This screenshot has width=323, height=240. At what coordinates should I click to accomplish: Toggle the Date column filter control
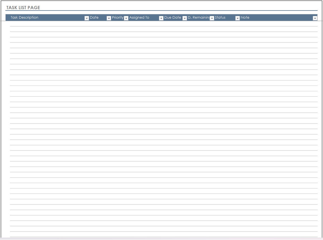[109, 18]
